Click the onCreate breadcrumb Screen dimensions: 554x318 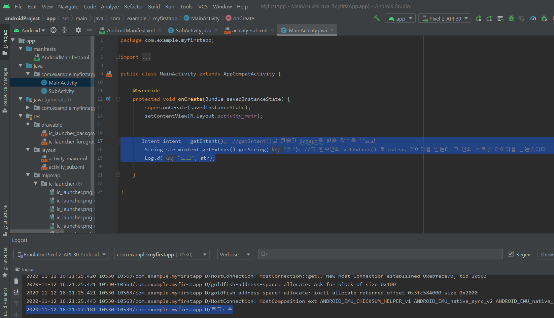coord(243,19)
